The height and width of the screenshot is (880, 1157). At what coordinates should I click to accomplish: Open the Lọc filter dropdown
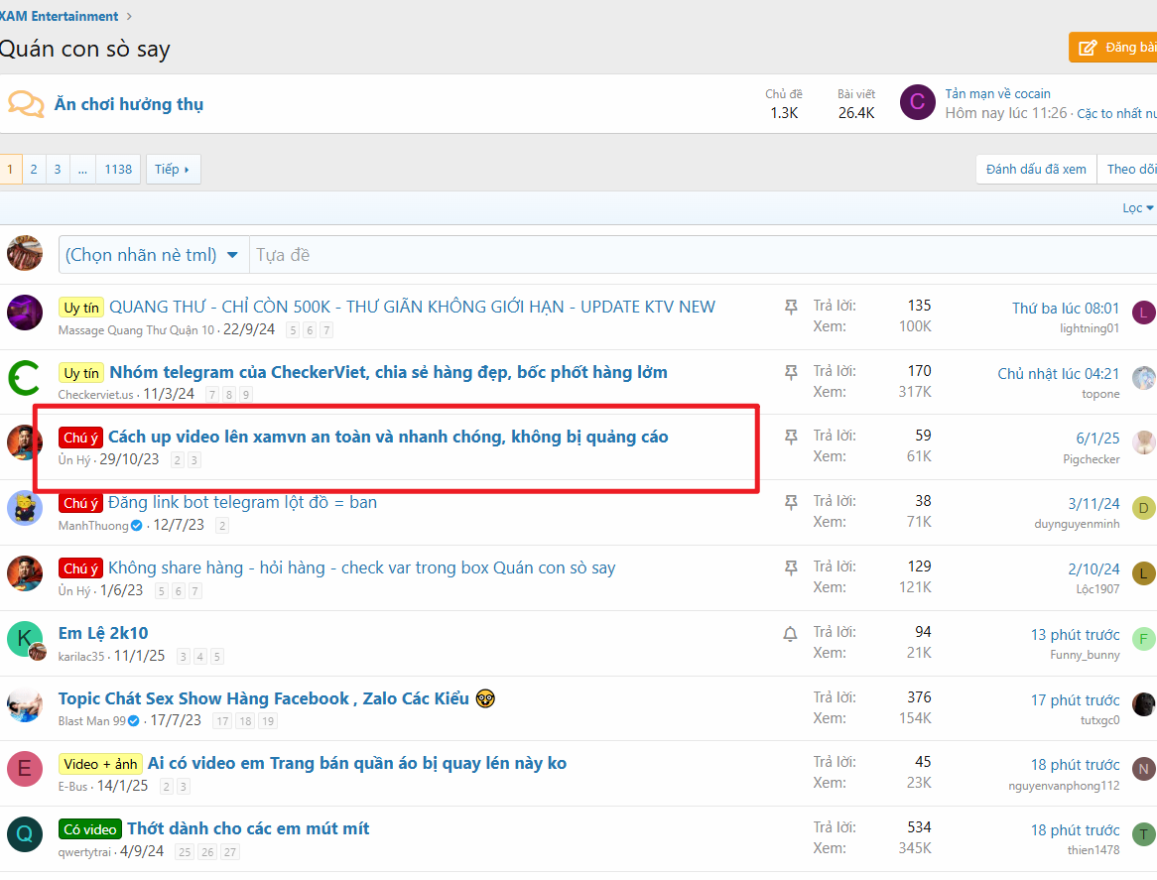(x=1137, y=207)
